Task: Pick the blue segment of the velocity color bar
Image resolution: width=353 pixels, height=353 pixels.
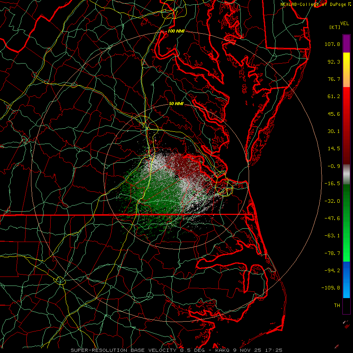Action: tap(346, 280)
